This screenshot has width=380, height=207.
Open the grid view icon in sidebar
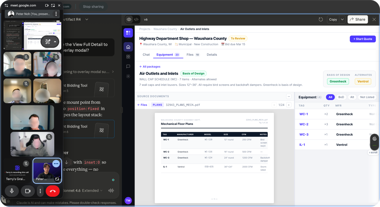tap(128, 57)
